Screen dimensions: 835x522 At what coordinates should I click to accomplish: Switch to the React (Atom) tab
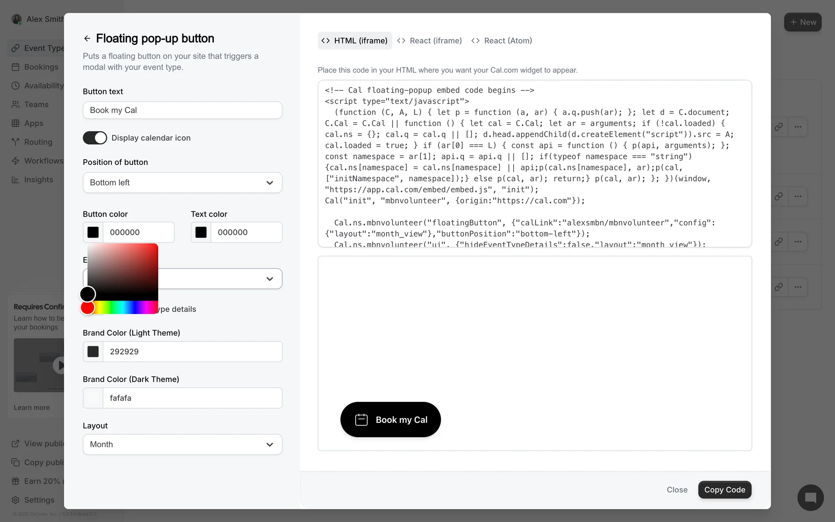click(502, 40)
